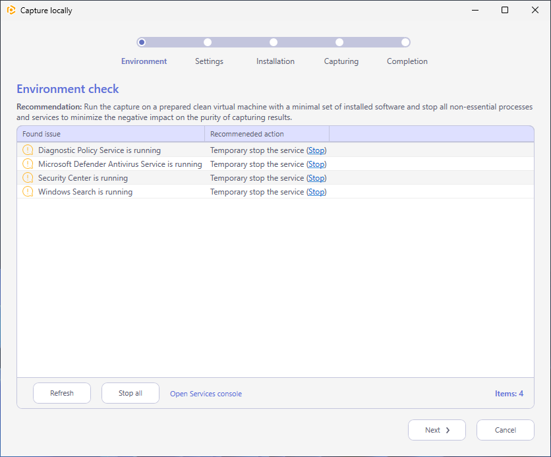Image resolution: width=551 pixels, height=457 pixels.
Task: Click the Stop all button
Action: pos(130,393)
